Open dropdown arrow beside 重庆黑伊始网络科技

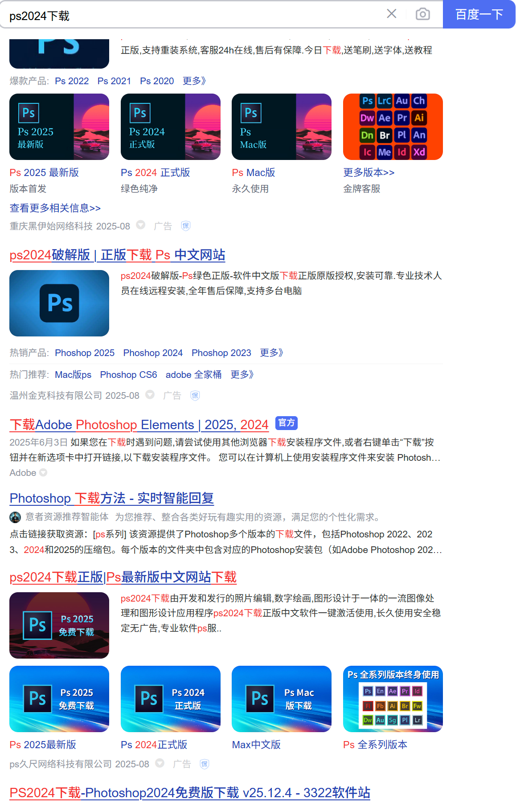point(141,225)
